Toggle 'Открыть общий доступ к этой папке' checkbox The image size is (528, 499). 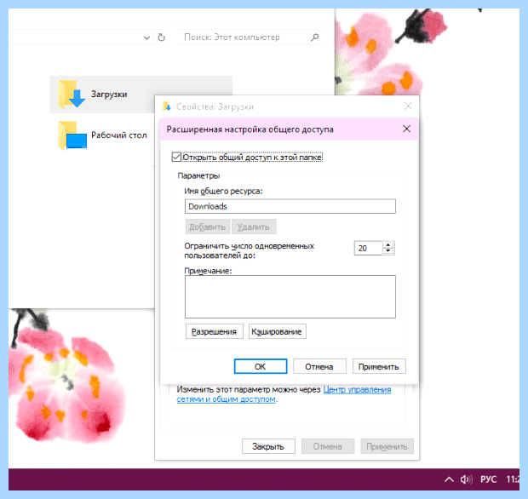pos(176,157)
